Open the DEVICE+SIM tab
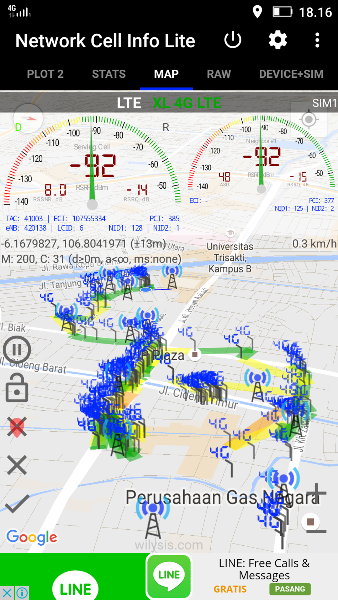This screenshot has width=338, height=600. click(291, 74)
